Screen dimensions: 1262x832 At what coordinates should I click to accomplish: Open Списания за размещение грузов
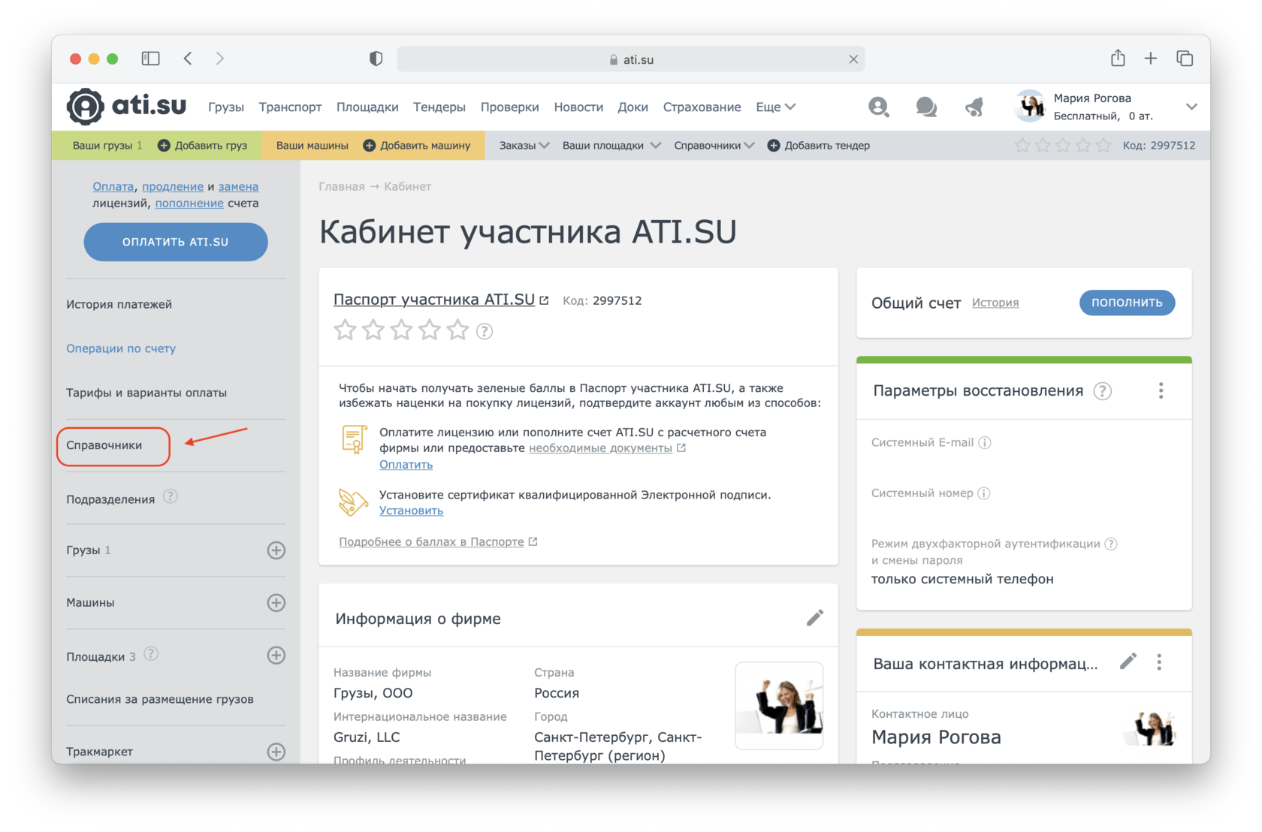point(160,699)
